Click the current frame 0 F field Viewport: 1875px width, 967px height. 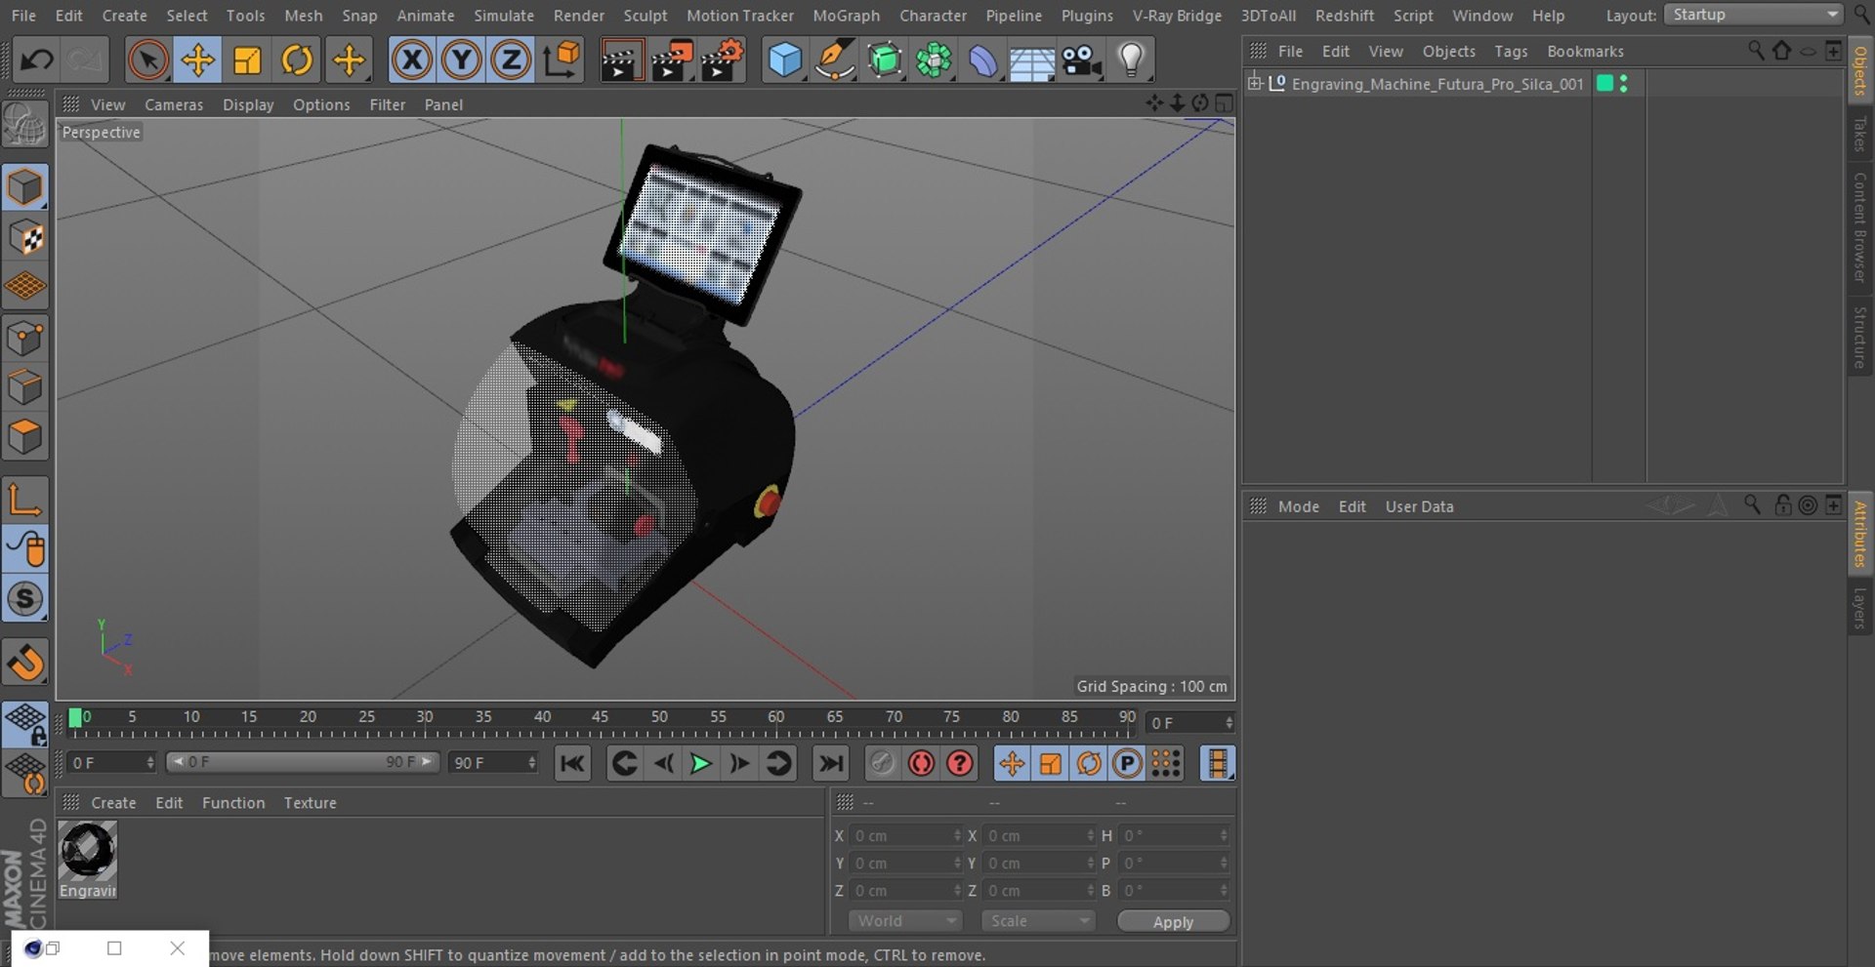pyautogui.click(x=1190, y=723)
